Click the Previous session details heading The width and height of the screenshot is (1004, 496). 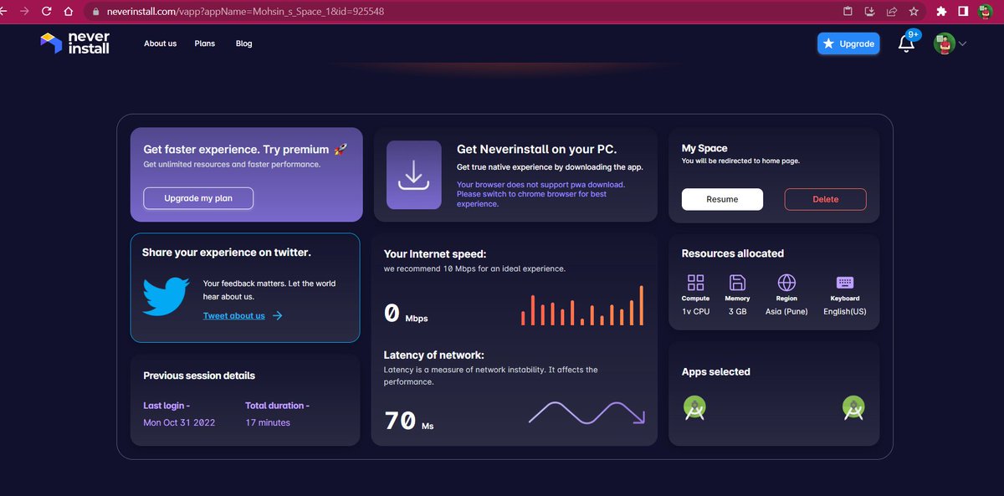point(199,376)
